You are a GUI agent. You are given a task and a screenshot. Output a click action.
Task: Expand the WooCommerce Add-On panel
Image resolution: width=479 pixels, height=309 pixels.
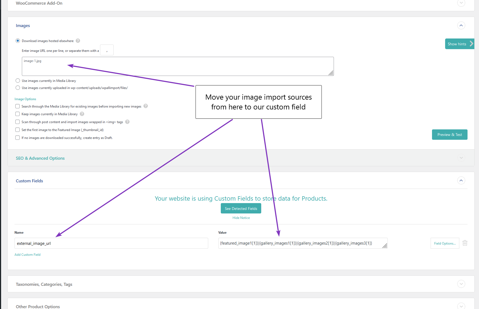click(461, 3)
